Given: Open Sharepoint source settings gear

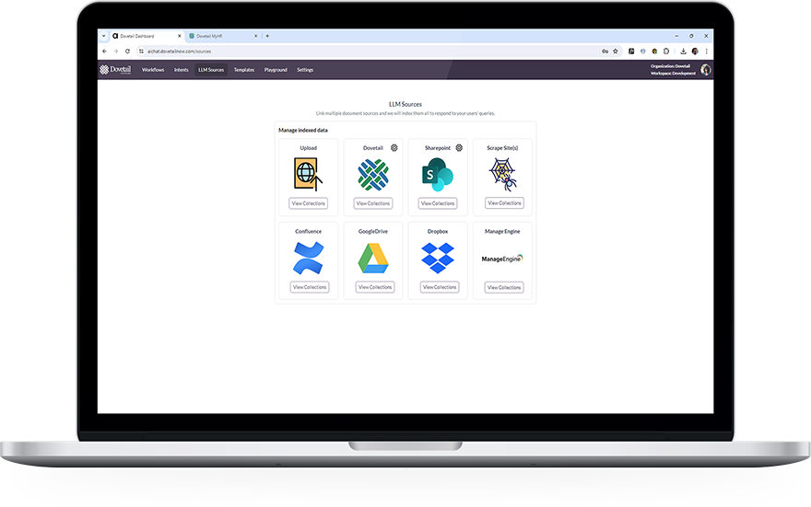Looking at the screenshot, I should pyautogui.click(x=459, y=147).
